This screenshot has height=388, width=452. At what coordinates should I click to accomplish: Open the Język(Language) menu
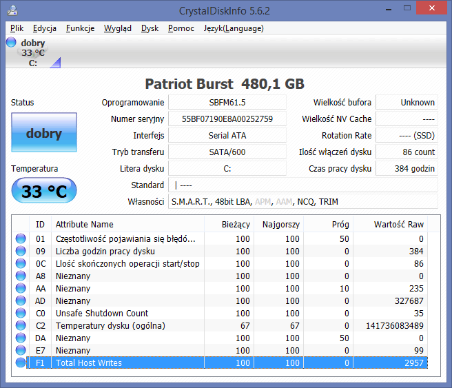pyautogui.click(x=234, y=28)
